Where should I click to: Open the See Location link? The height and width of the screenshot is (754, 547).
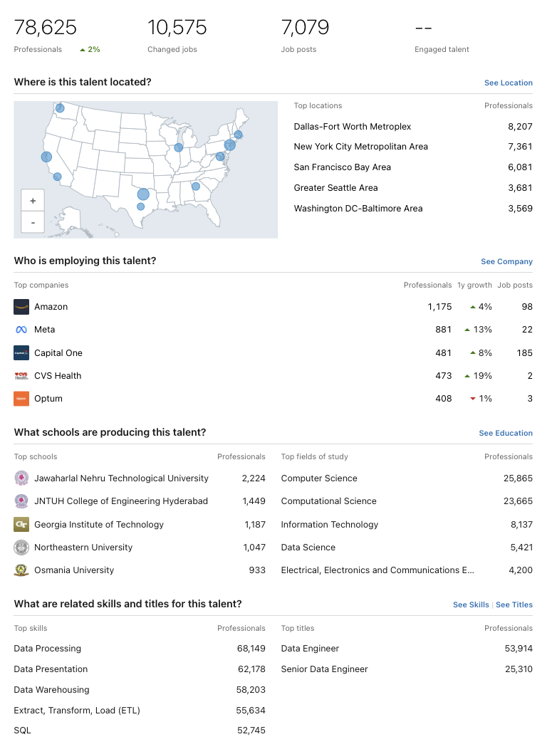coord(508,83)
